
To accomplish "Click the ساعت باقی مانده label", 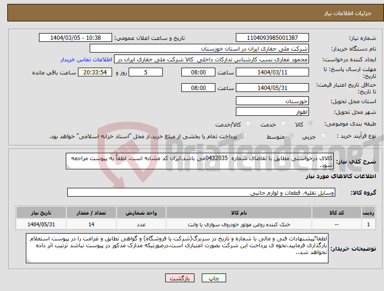I will [x=54, y=73].
